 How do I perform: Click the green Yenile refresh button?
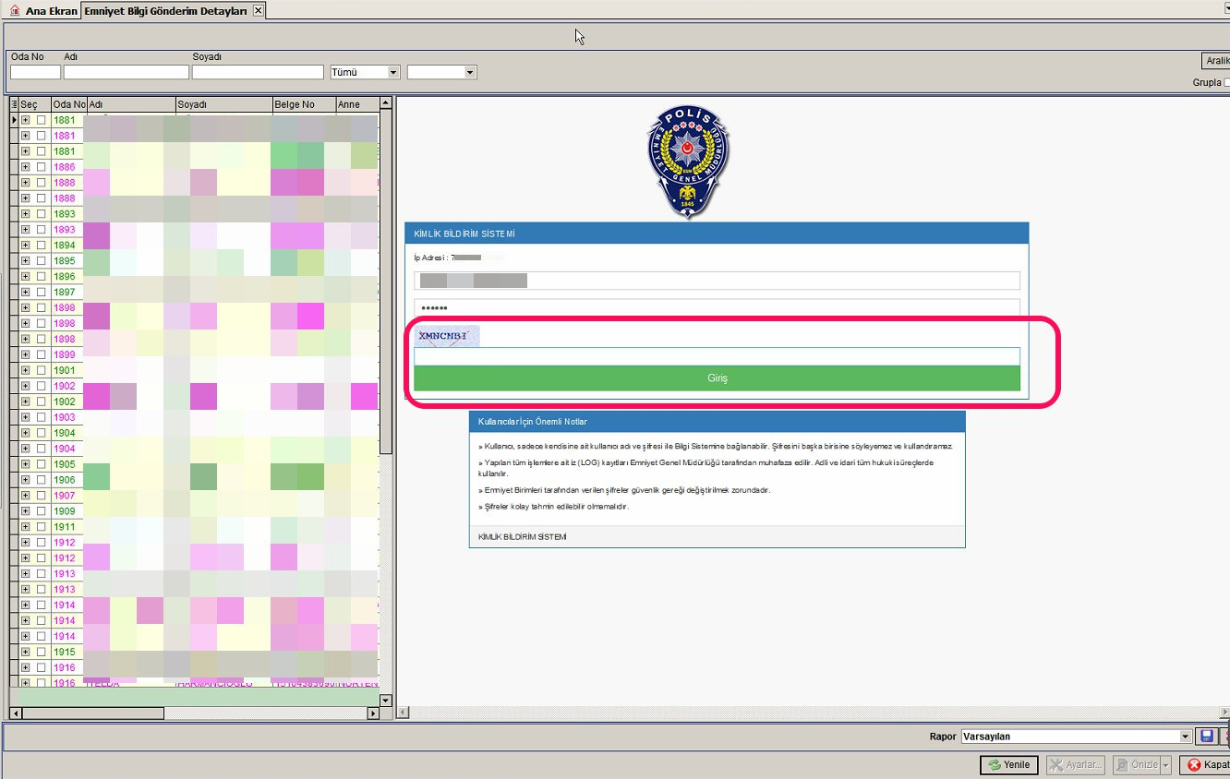[1009, 765]
